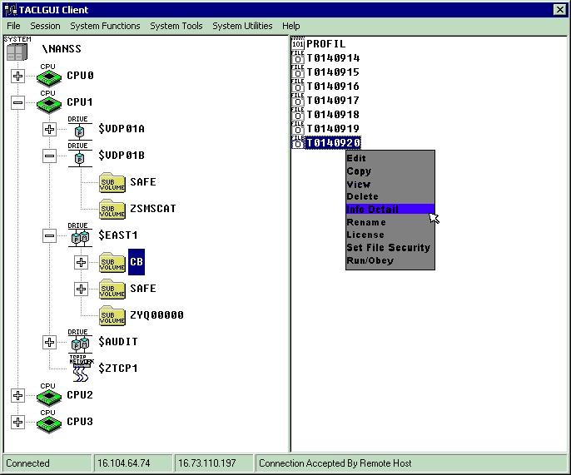Click the file icon for T0140919

[297, 128]
